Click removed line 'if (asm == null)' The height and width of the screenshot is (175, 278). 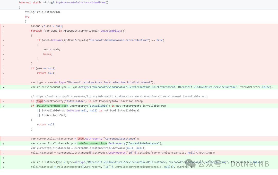point(43,68)
